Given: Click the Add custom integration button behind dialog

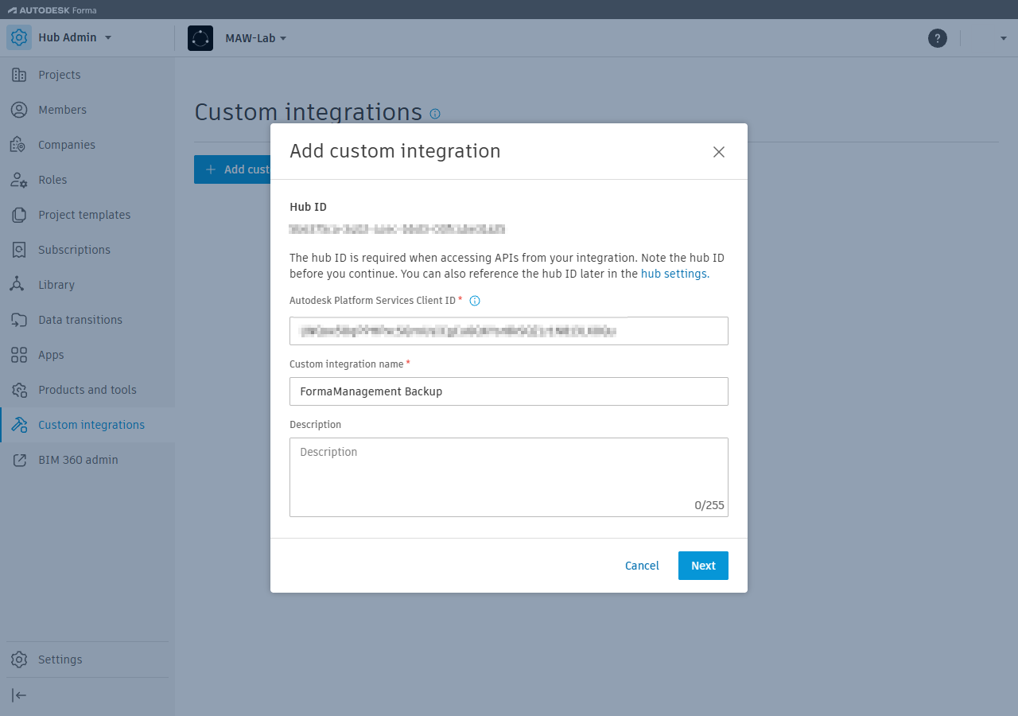Looking at the screenshot, I should click(x=233, y=169).
